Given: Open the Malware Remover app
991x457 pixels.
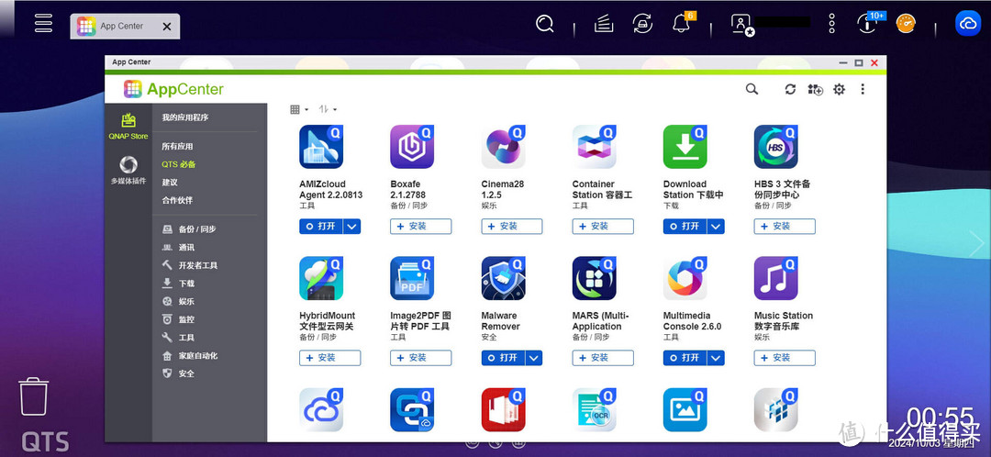Looking at the screenshot, I should (x=503, y=358).
